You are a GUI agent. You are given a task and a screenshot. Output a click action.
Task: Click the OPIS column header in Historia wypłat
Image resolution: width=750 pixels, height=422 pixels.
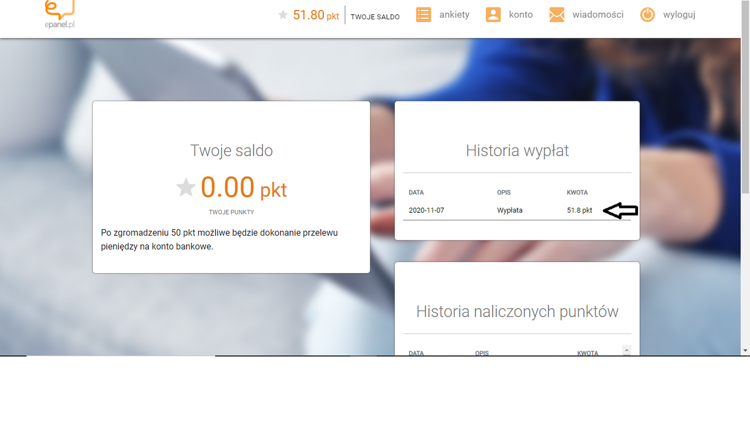coord(504,192)
